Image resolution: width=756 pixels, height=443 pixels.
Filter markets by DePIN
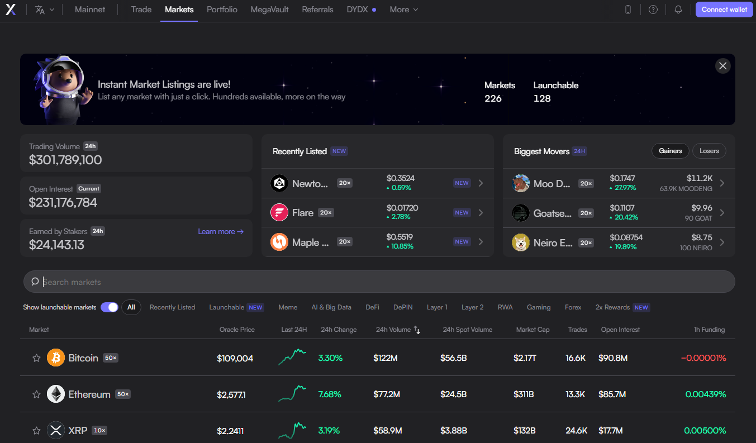click(x=403, y=307)
